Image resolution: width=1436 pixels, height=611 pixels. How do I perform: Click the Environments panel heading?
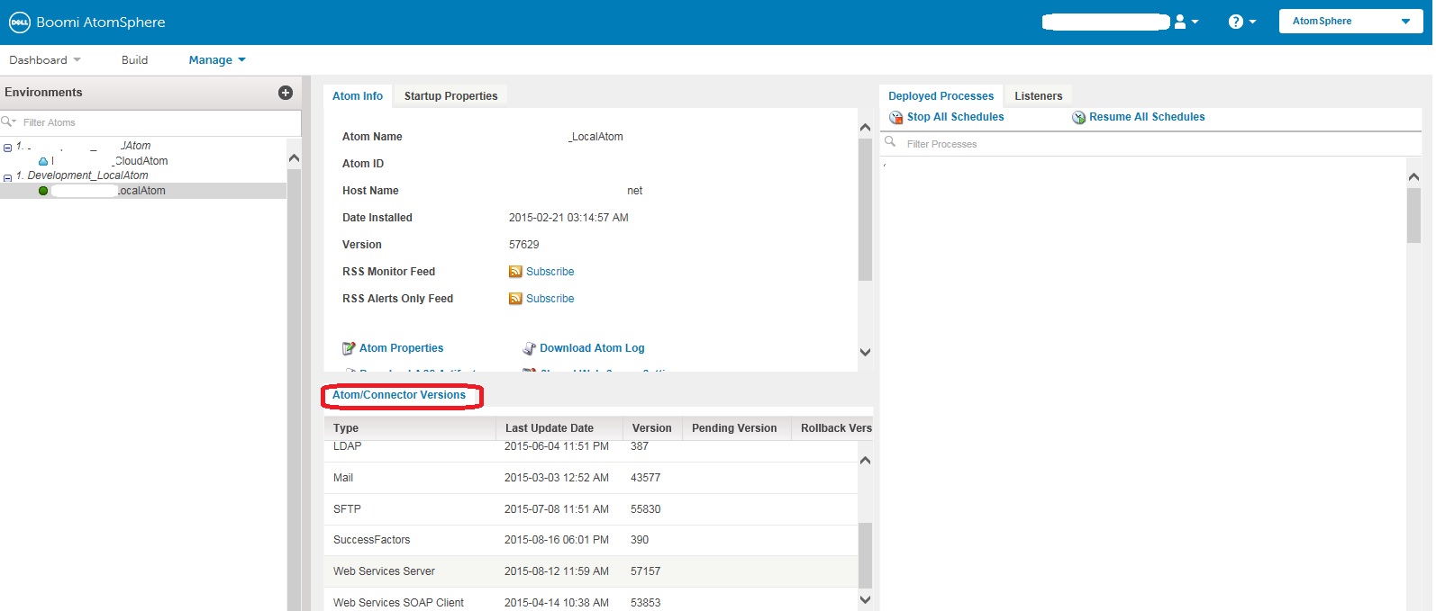(x=43, y=93)
